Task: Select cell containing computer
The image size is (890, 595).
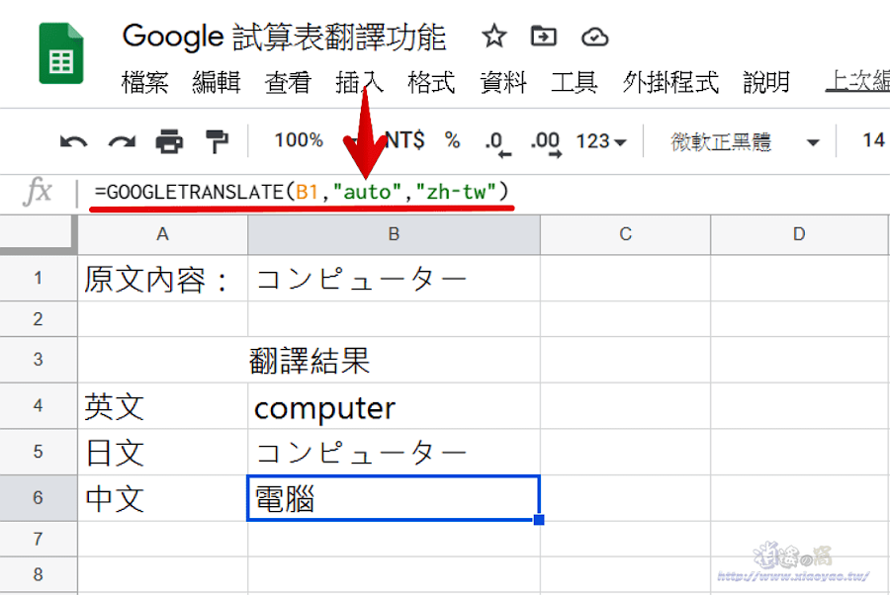Action: 394,405
